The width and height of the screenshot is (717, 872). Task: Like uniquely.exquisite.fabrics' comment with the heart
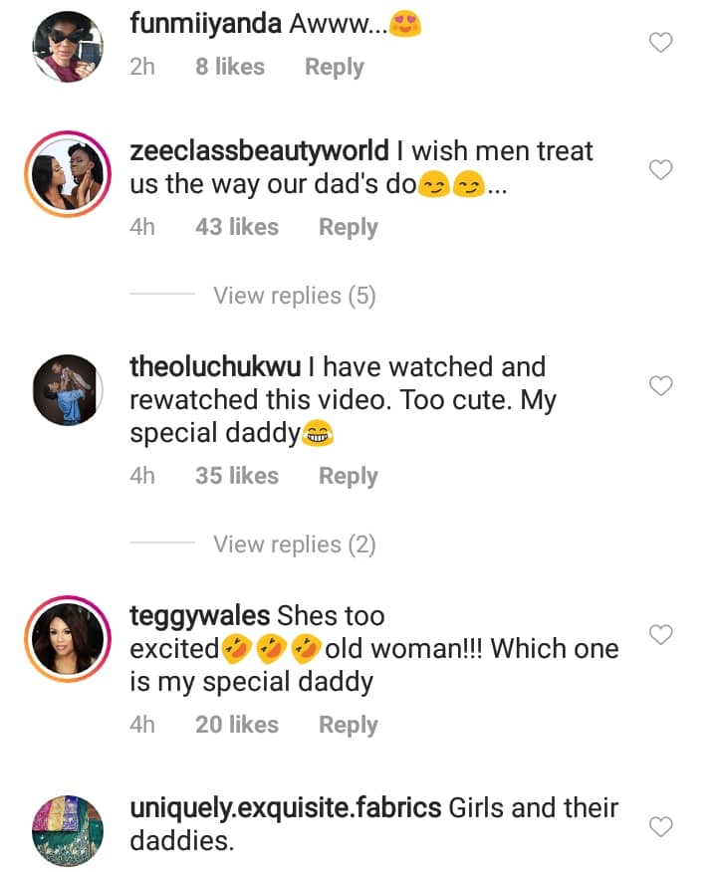pyautogui.click(x=660, y=826)
